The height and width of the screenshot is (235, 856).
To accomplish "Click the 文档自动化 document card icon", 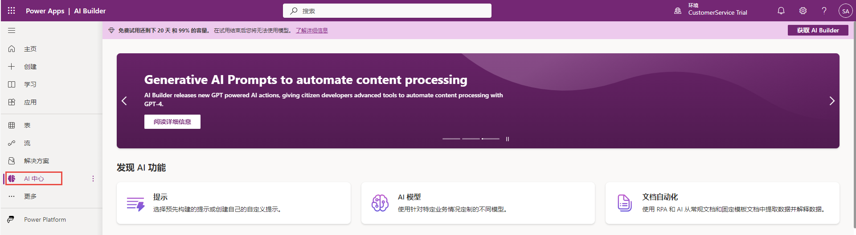I will point(624,203).
